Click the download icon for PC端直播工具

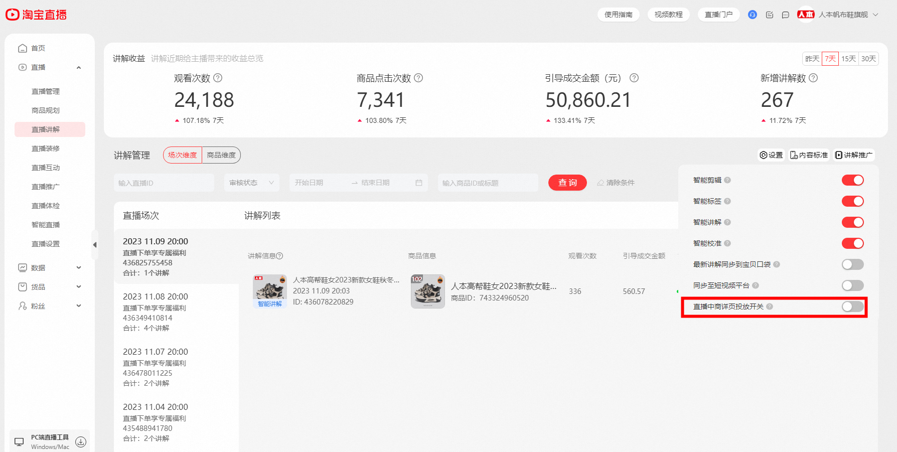point(81,442)
